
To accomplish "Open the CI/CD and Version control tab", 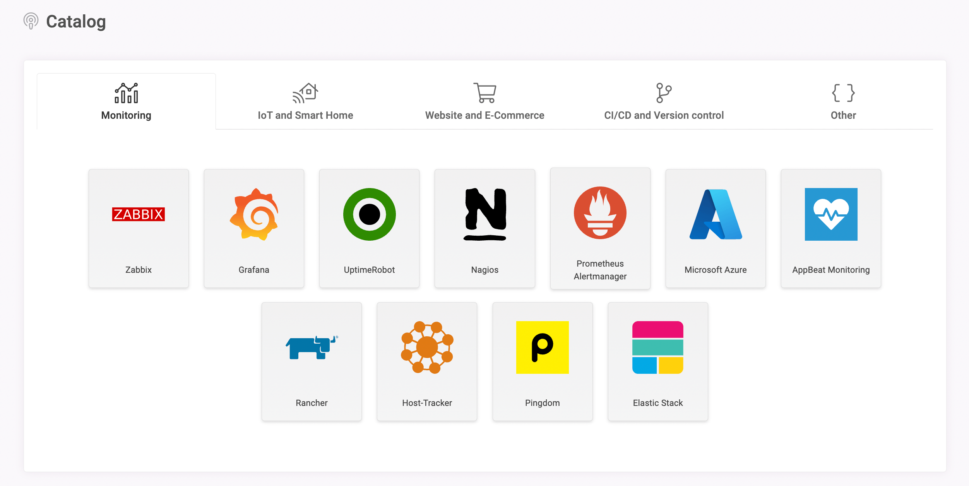I will [664, 101].
